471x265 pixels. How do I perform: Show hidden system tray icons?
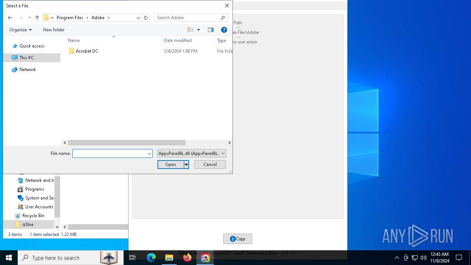pyautogui.click(x=397, y=258)
